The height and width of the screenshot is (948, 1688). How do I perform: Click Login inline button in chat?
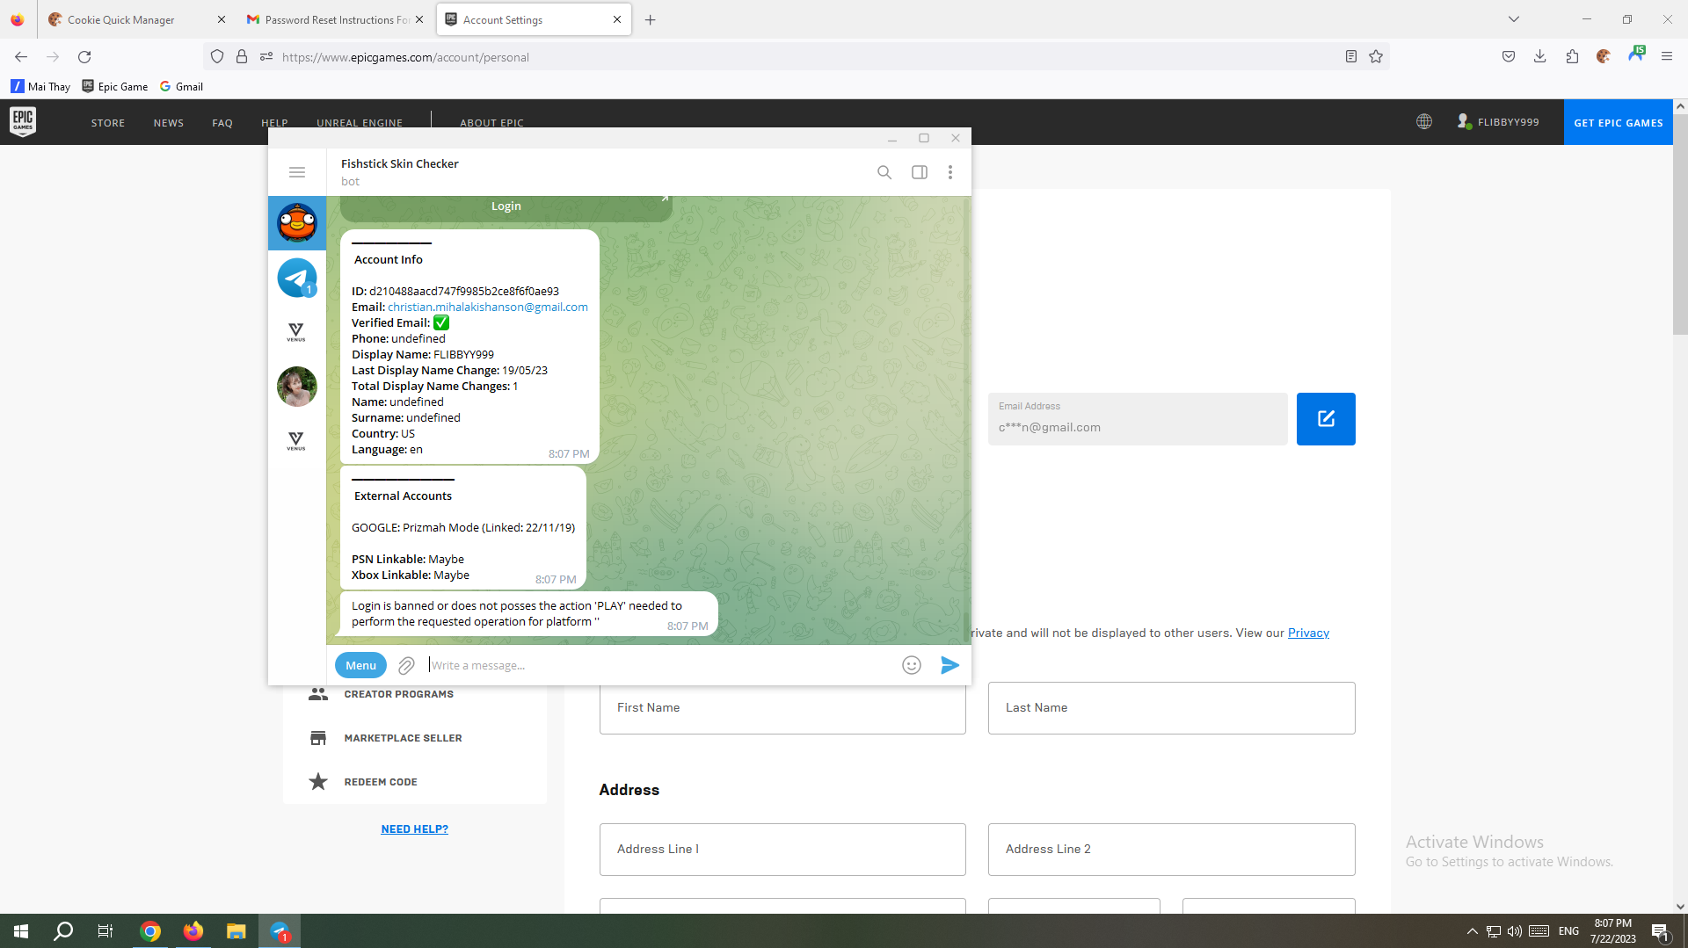coord(506,206)
